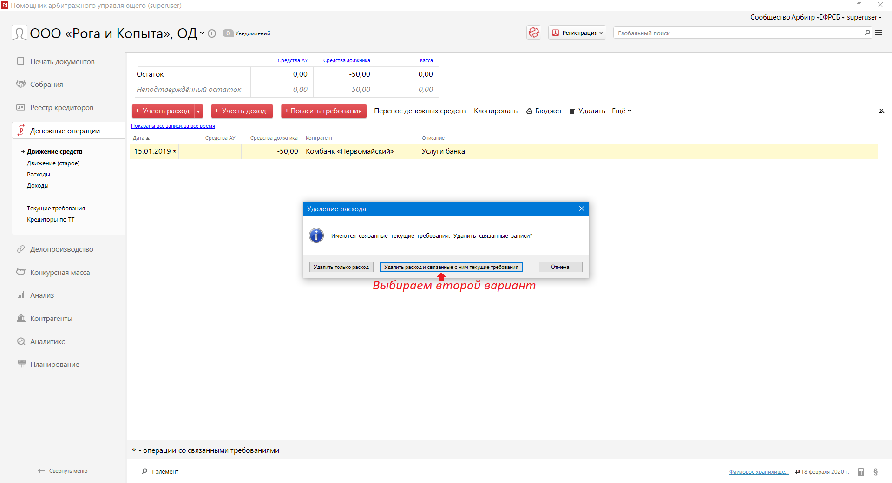Image resolution: width=892 pixels, height=483 pixels.
Task: Select Текущие требования submenu item
Action: pos(56,209)
